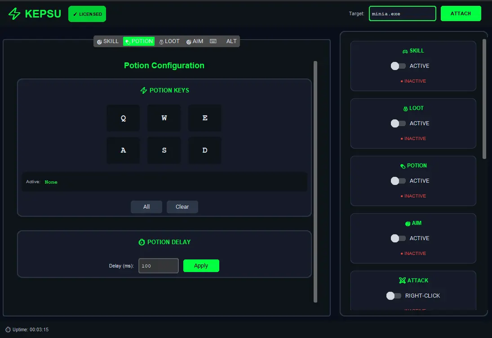The height and width of the screenshot is (338, 492).
Task: Click the Target: label
Action: click(x=356, y=13)
